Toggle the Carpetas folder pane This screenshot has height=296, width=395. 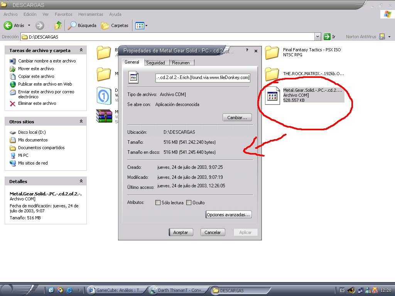[x=115, y=25]
